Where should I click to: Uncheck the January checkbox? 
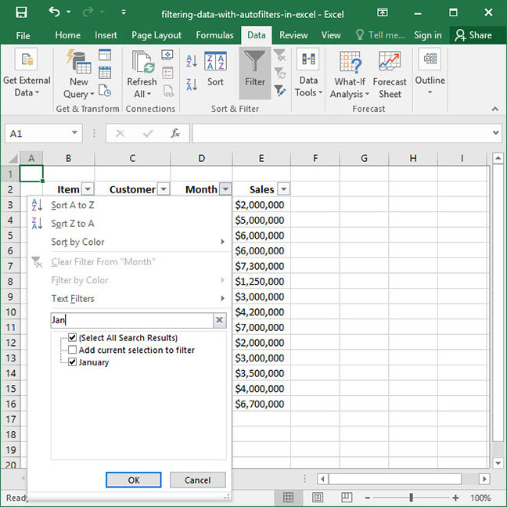73,362
